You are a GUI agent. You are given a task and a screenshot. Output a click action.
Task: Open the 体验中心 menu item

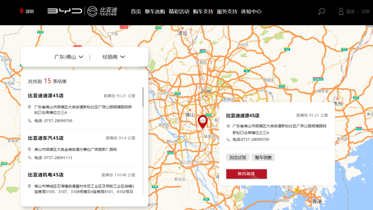(x=251, y=11)
